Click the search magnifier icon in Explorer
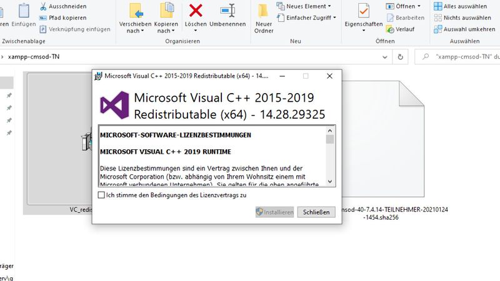The width and height of the screenshot is (500, 281). click(x=426, y=57)
